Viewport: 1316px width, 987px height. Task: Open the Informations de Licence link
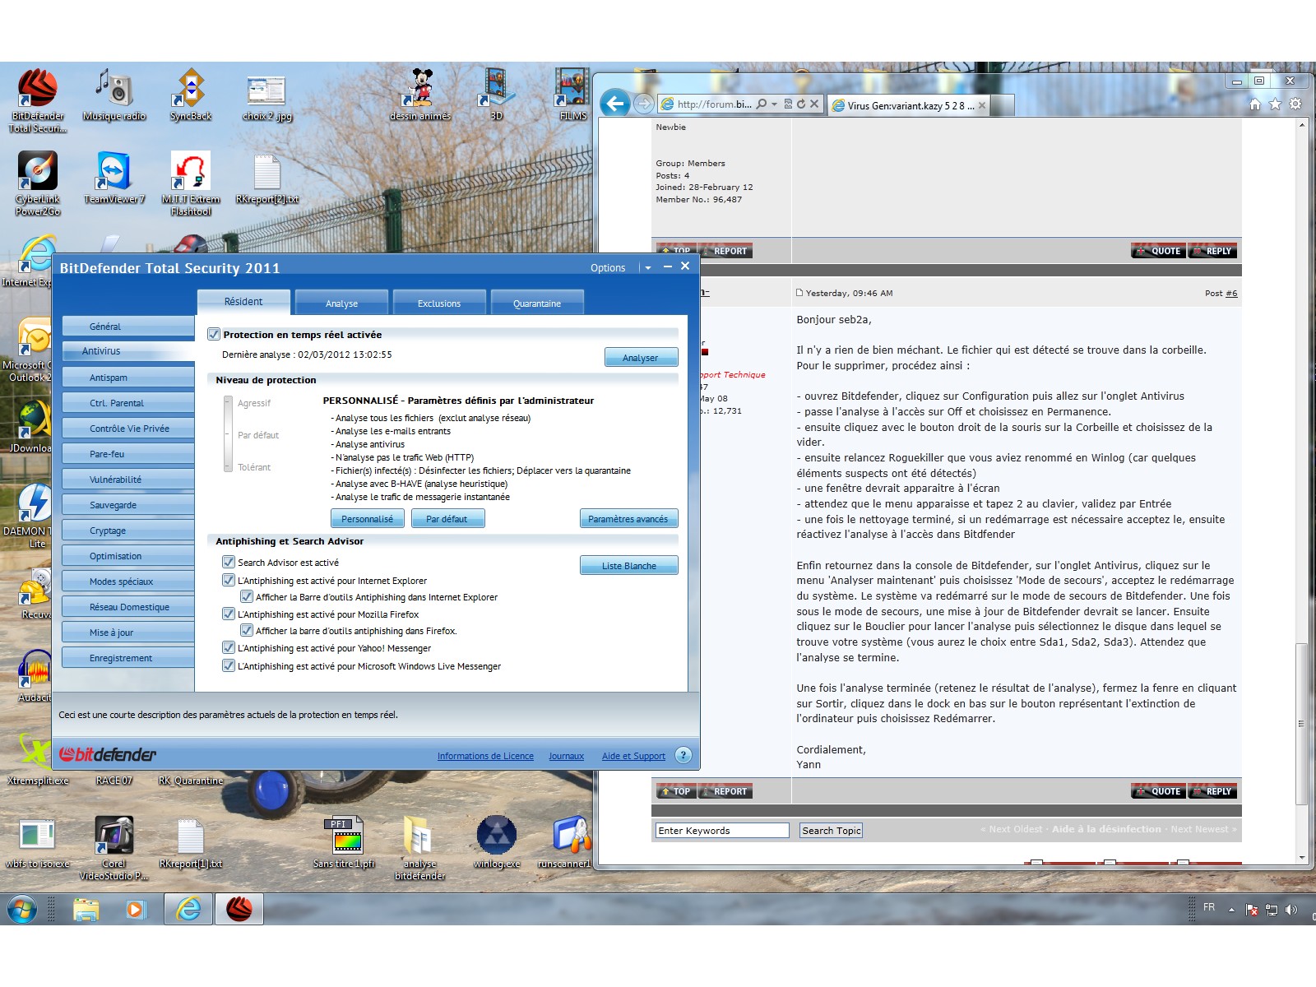tap(485, 756)
